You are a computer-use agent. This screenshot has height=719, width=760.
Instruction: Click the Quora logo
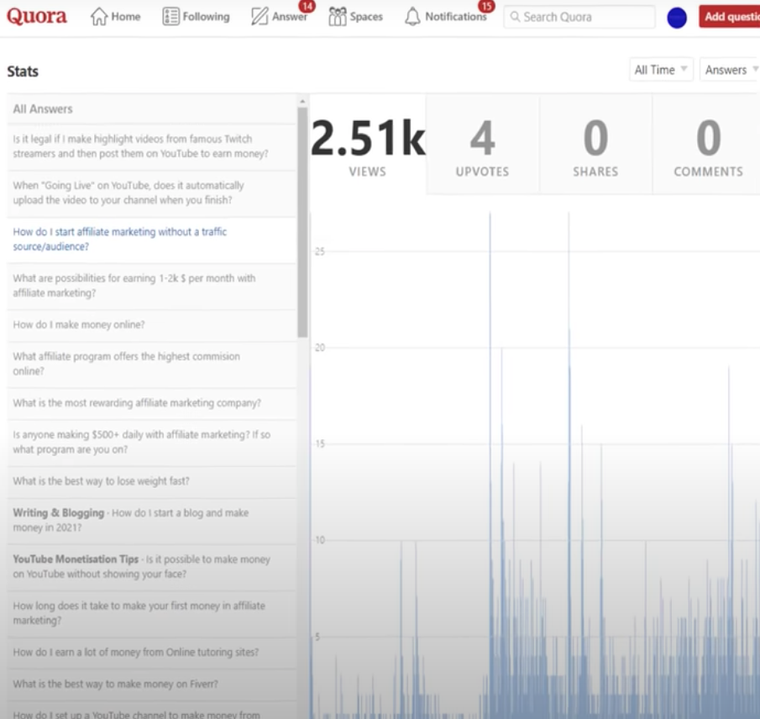[x=37, y=16]
